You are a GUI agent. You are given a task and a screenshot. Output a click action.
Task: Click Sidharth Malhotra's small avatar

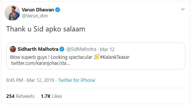tap(13, 49)
